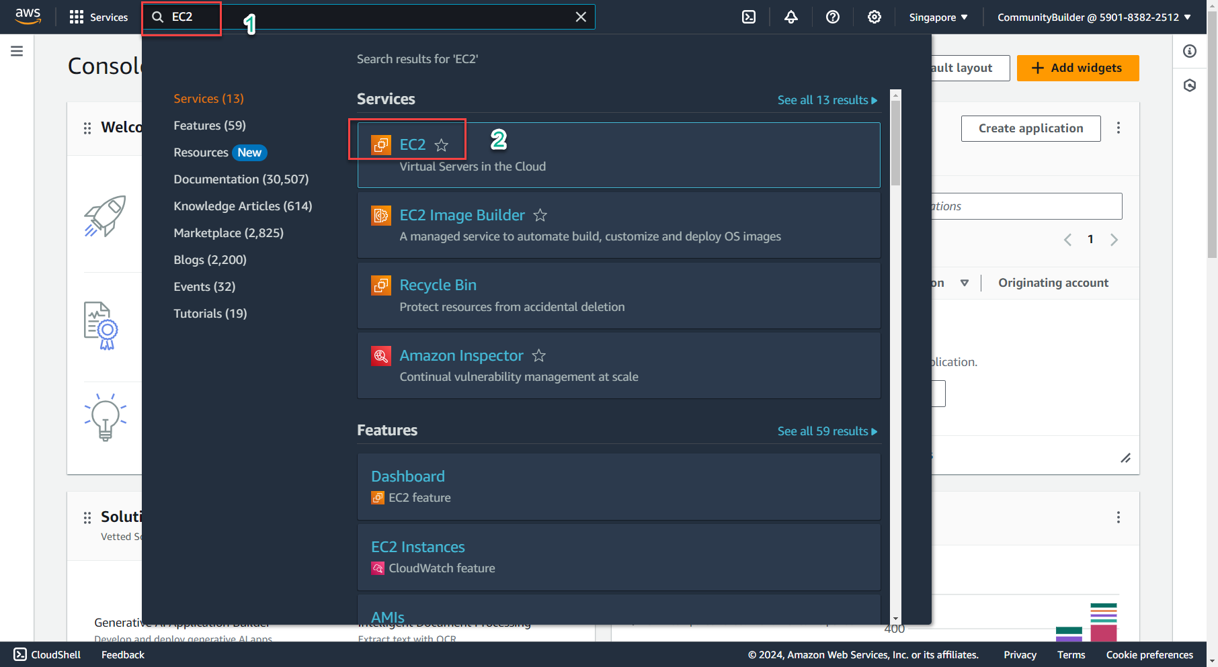Click Add widgets button
This screenshot has height=667, width=1218.
(1078, 68)
